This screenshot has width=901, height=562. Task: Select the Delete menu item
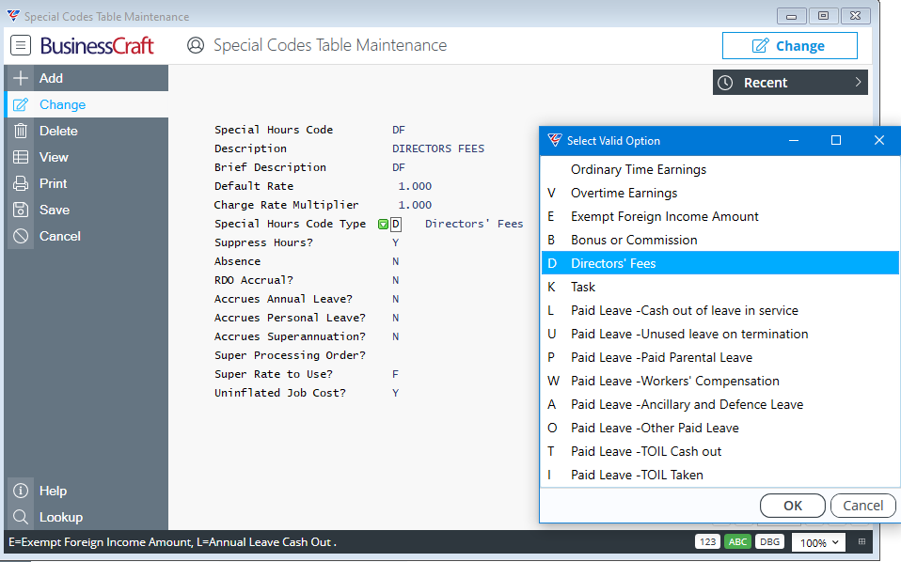pos(87,131)
